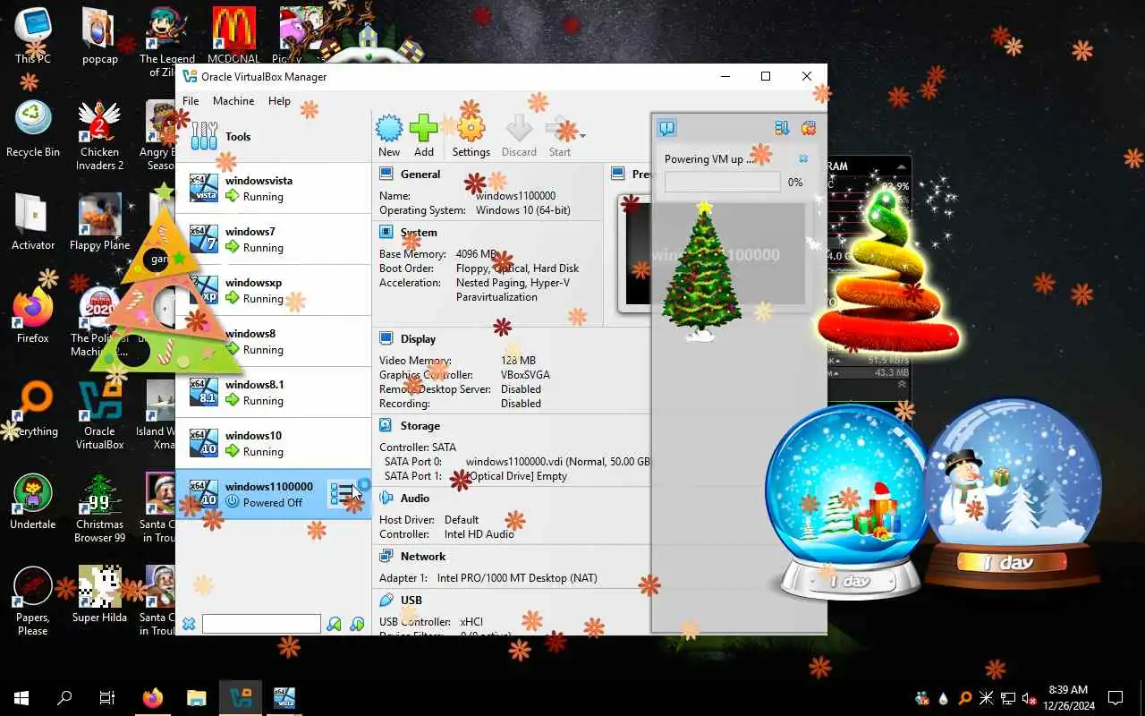The height and width of the screenshot is (716, 1145).
Task: Open the Start button dropdown arrow
Action: click(x=583, y=136)
